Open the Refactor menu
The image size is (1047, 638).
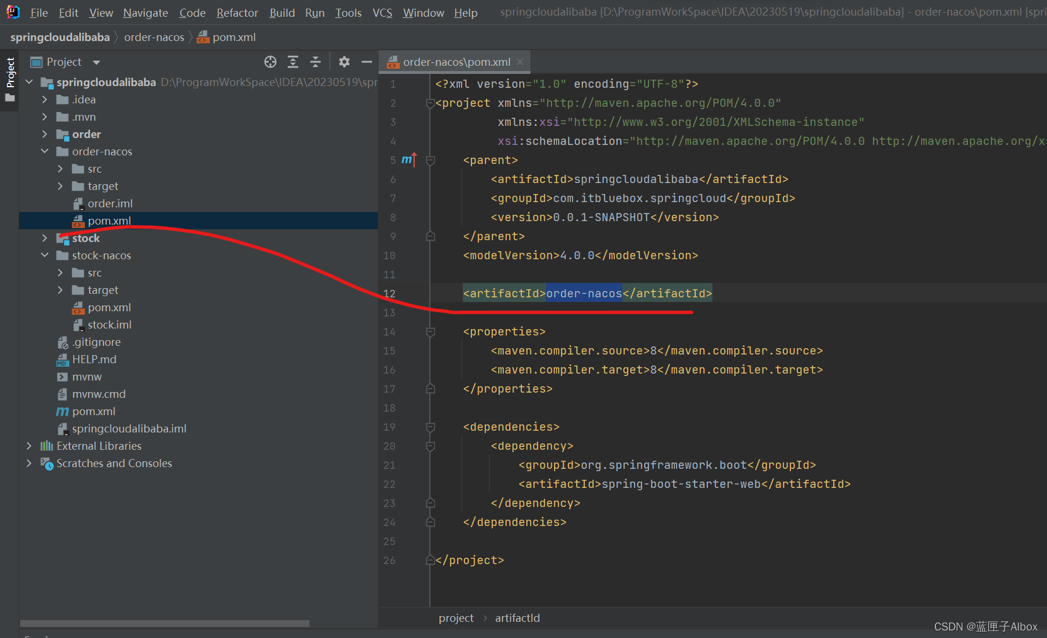coord(237,13)
